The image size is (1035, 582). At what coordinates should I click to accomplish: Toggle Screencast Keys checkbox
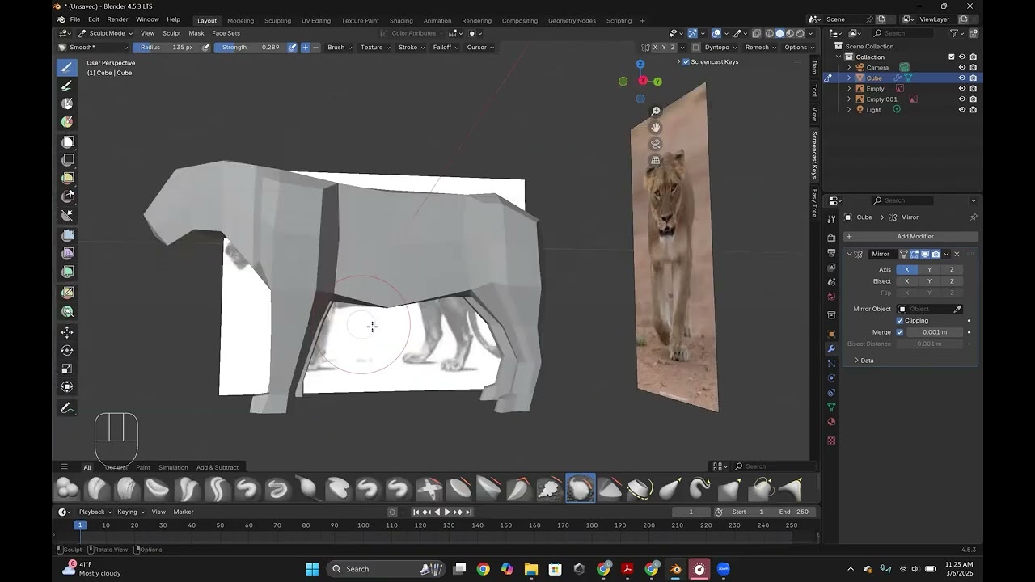pyautogui.click(x=686, y=61)
